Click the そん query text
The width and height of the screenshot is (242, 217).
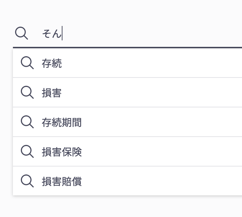[x=52, y=34]
